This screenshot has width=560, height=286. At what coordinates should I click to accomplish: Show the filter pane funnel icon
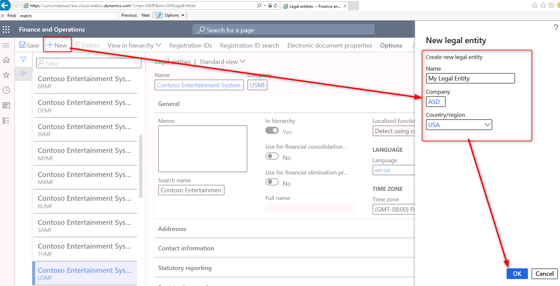tap(23, 59)
